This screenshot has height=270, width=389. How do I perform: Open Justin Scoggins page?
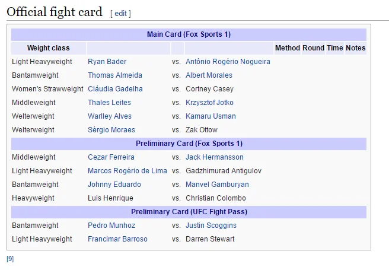[211, 225]
